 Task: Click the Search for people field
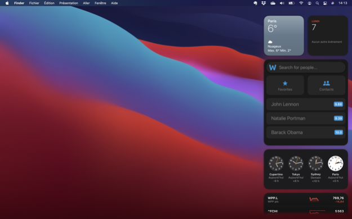tap(306, 67)
